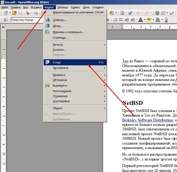Open the Font Color dropdown arrow
This screenshot has height=172, width=177.
[x=145, y=20]
